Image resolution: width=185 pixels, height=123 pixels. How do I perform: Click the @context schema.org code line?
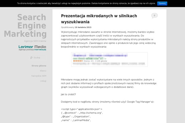pos(82,113)
